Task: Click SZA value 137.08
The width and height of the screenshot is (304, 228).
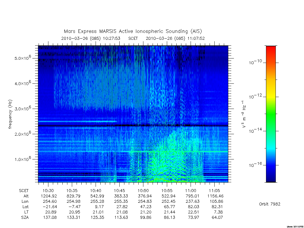Action: [50, 218]
